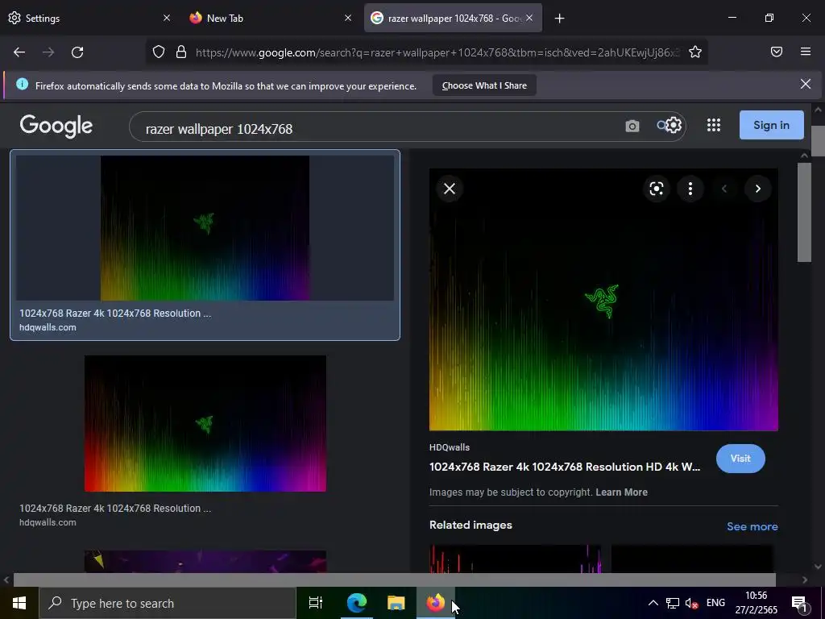Open Task View on taskbar
This screenshot has height=619, width=825.
point(316,603)
